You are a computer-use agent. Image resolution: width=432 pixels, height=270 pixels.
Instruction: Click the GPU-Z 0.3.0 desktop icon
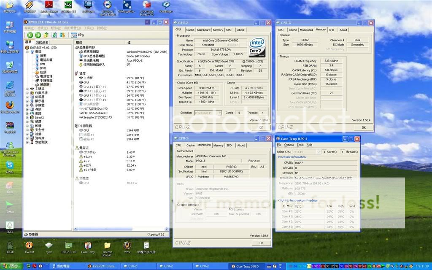[68, 246]
